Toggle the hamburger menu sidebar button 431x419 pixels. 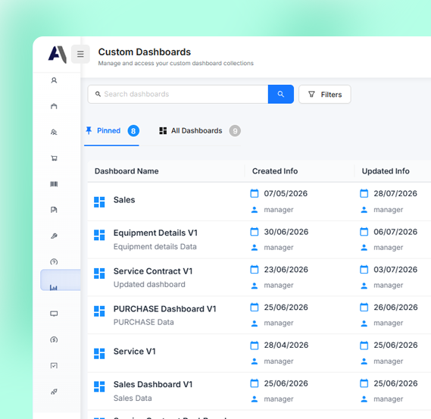[x=80, y=54]
